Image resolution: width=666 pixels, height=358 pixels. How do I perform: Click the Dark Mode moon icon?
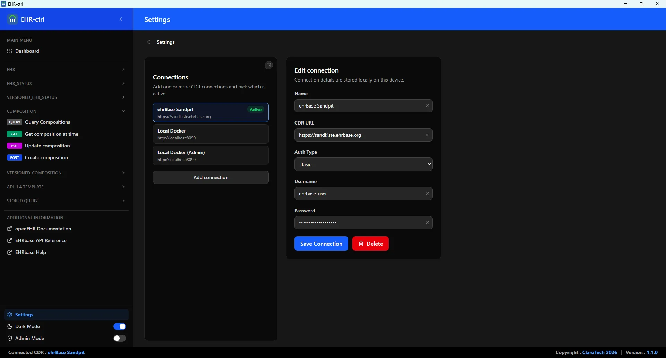(10, 326)
